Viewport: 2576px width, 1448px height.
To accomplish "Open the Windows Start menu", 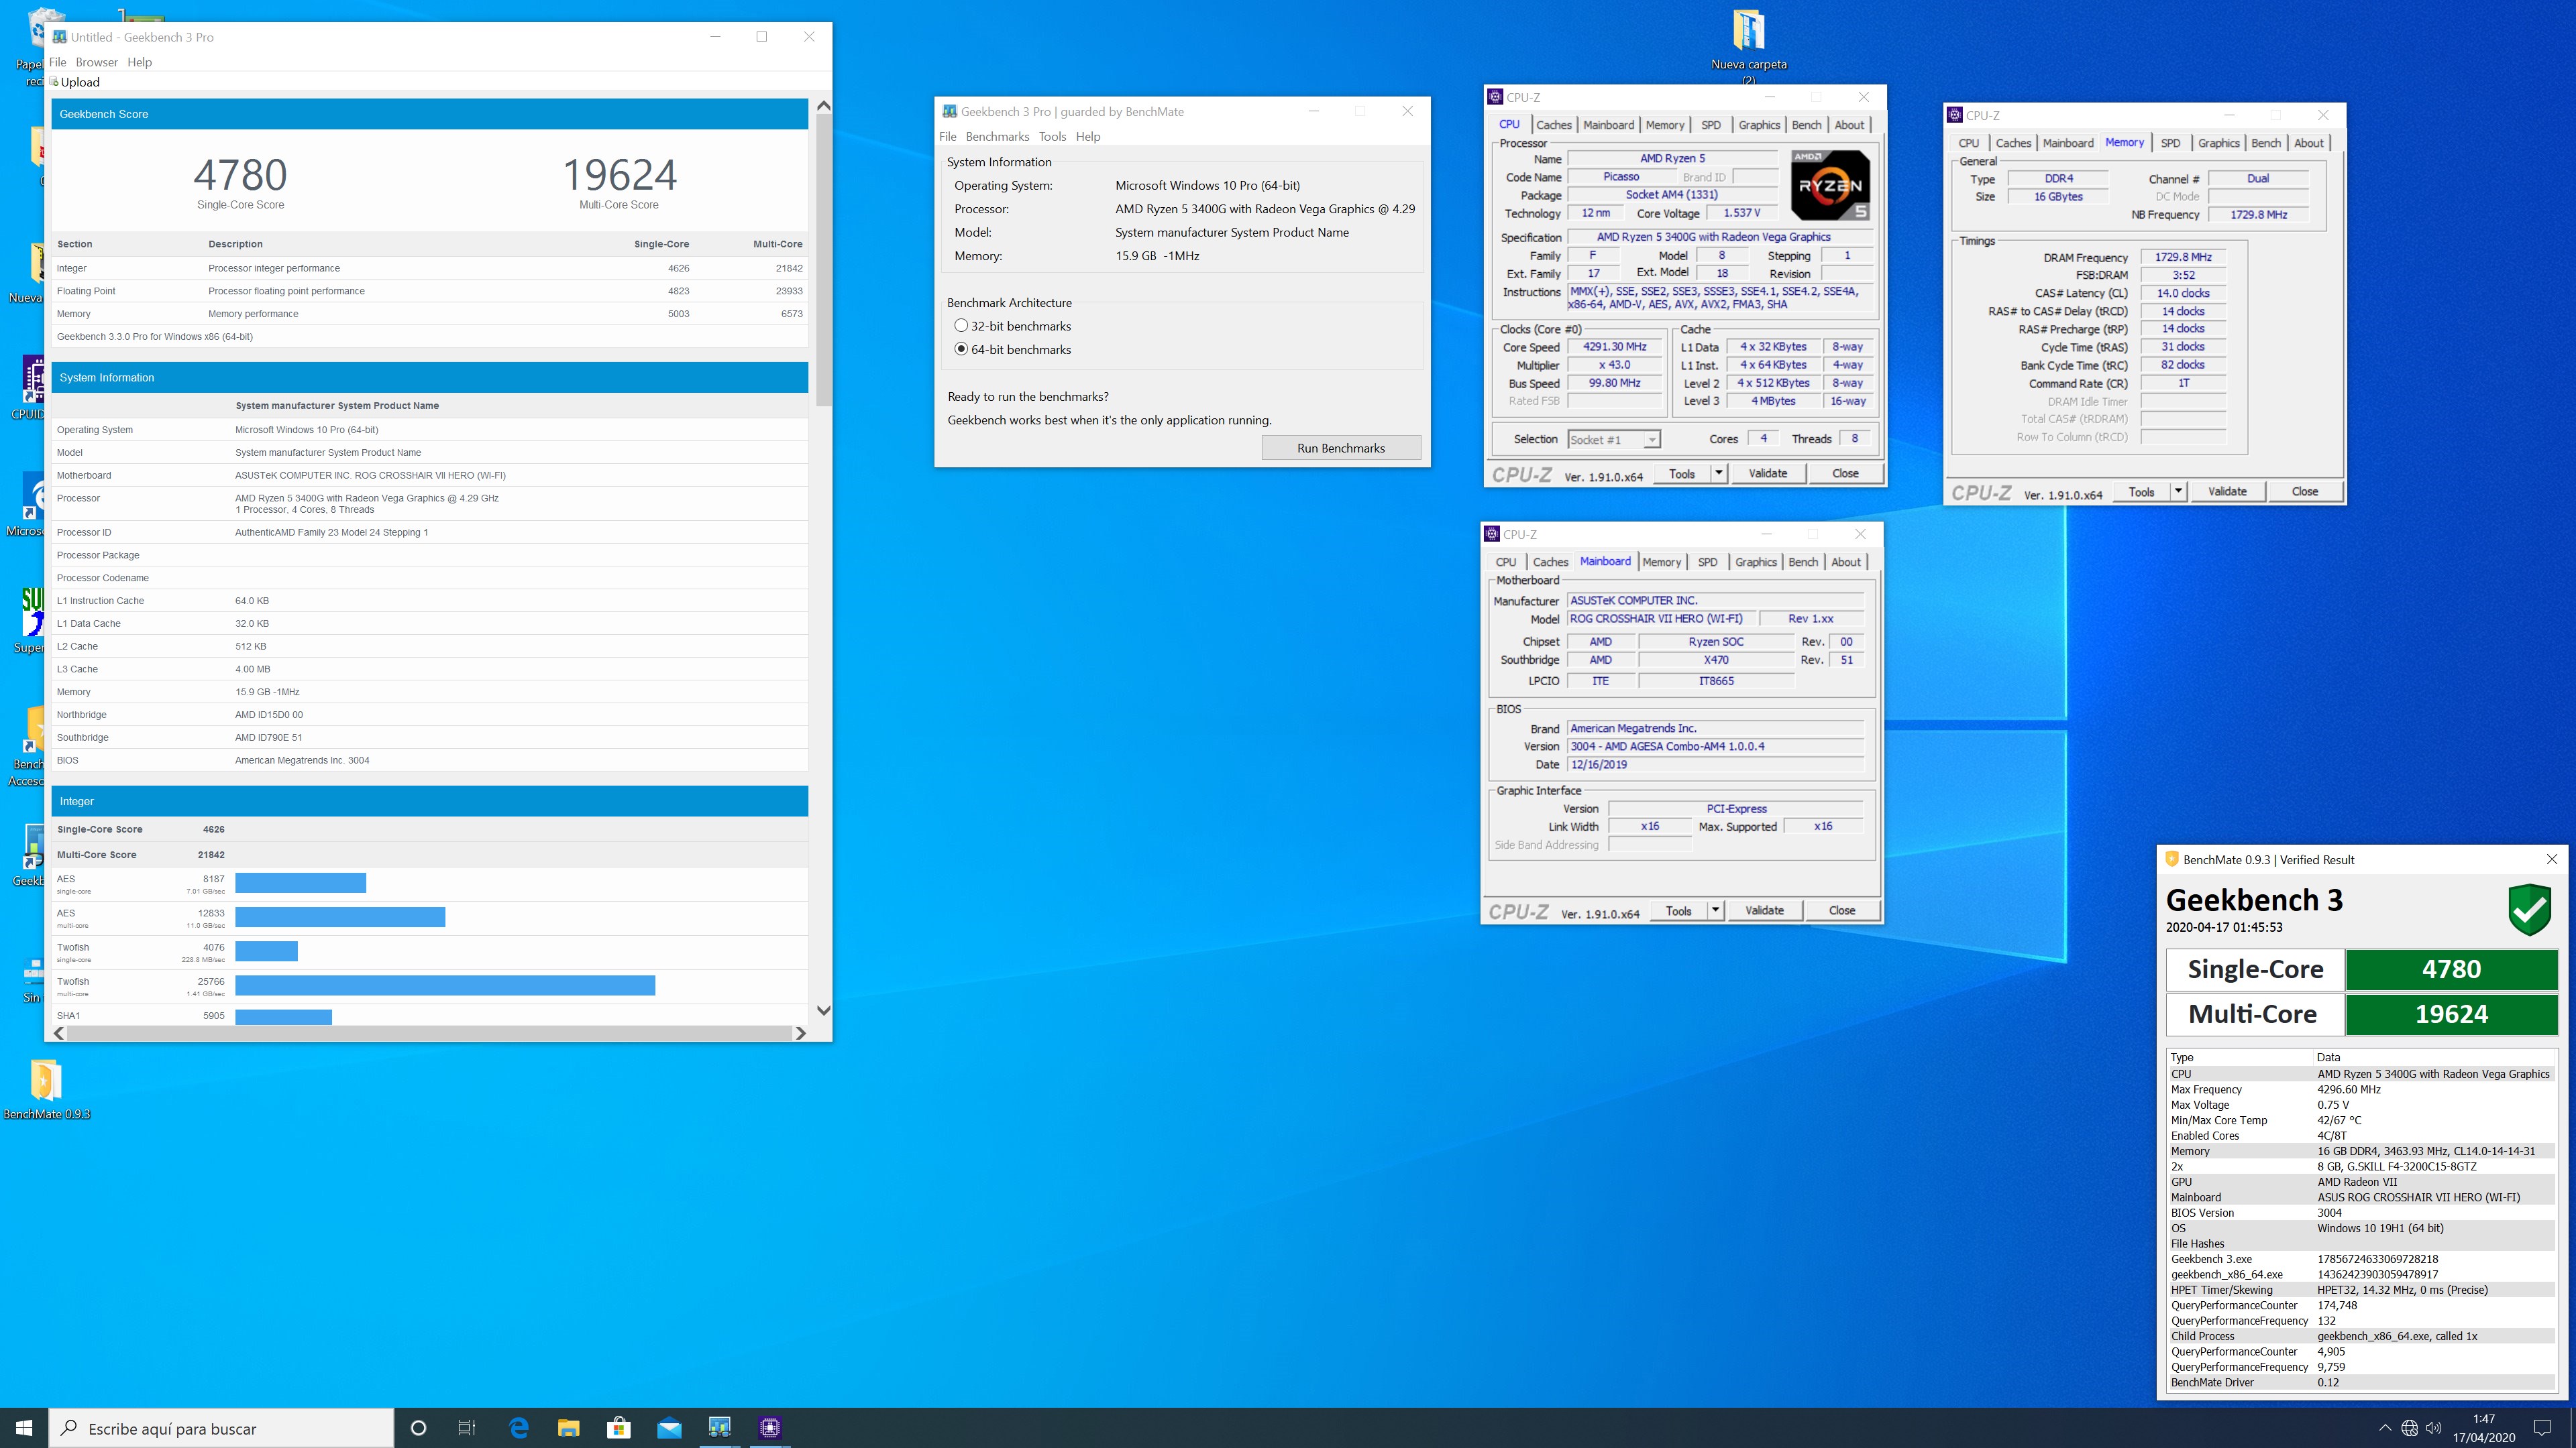I will [x=24, y=1428].
